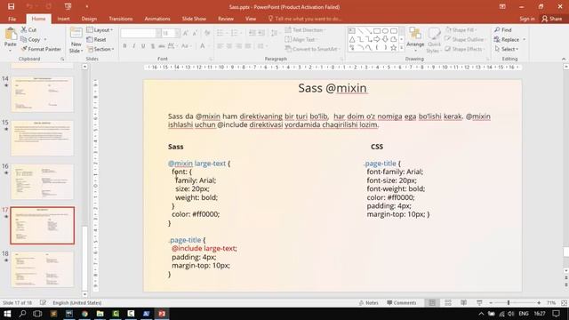Open Notes pane from status bar
Viewport: 569px width, 320px height.
click(x=369, y=302)
